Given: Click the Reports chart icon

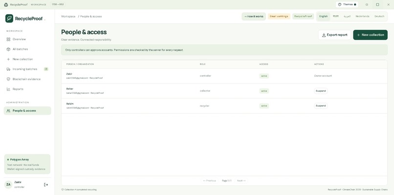Looking at the screenshot, I should [8, 89].
